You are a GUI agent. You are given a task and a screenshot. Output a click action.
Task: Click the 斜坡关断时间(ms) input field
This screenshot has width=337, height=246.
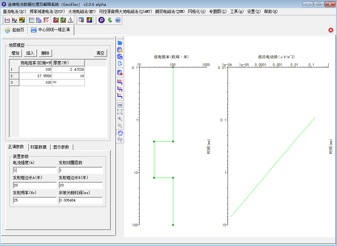(x=81, y=200)
